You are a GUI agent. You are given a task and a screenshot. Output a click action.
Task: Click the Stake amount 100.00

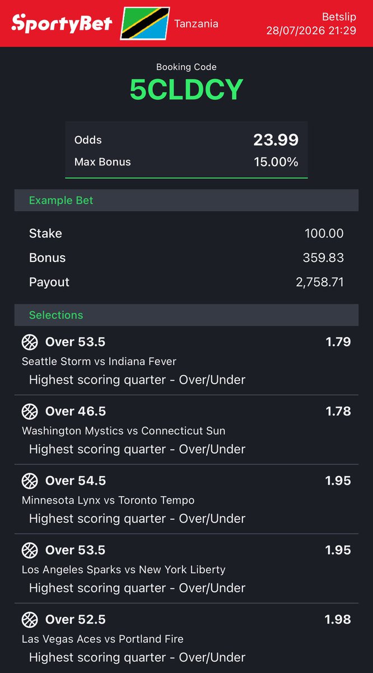tap(324, 233)
